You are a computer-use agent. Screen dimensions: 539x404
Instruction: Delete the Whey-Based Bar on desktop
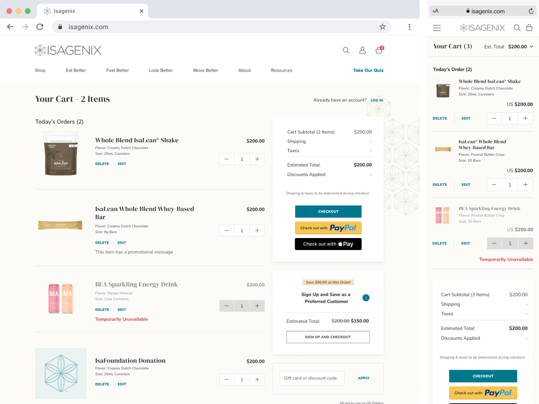point(102,243)
